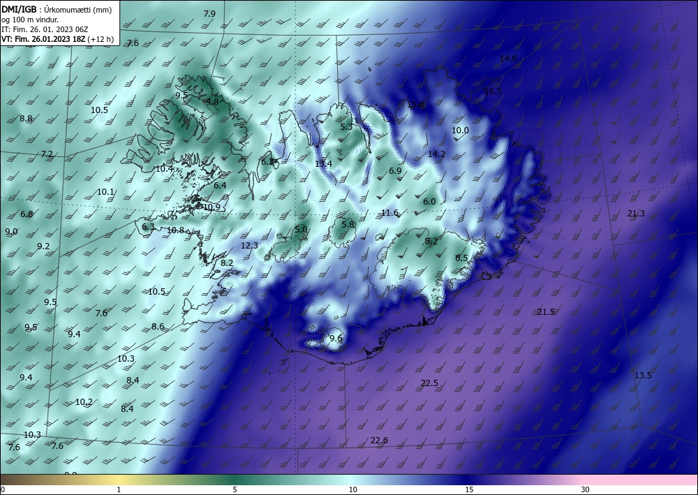698x495 pixels.
Task: Select the 13.4 map value
Action: point(323,164)
